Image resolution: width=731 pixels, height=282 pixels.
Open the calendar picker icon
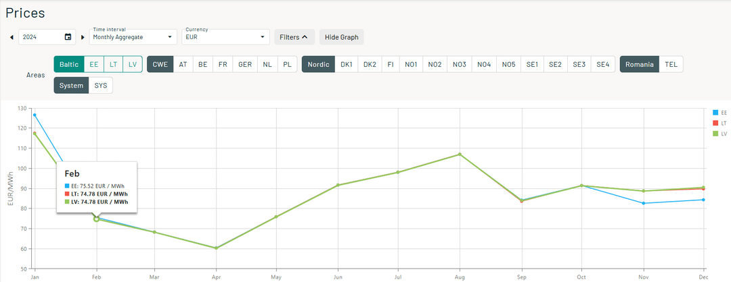pos(68,37)
